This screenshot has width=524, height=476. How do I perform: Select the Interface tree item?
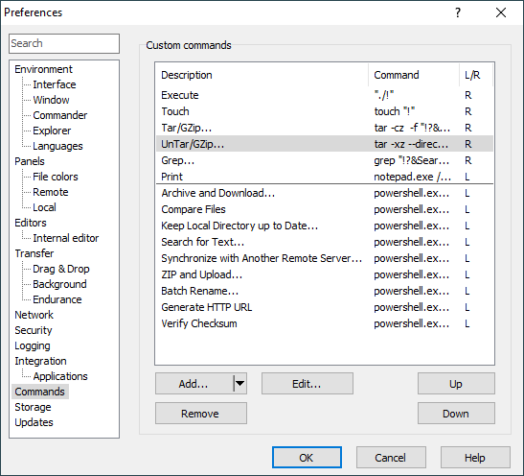point(55,84)
